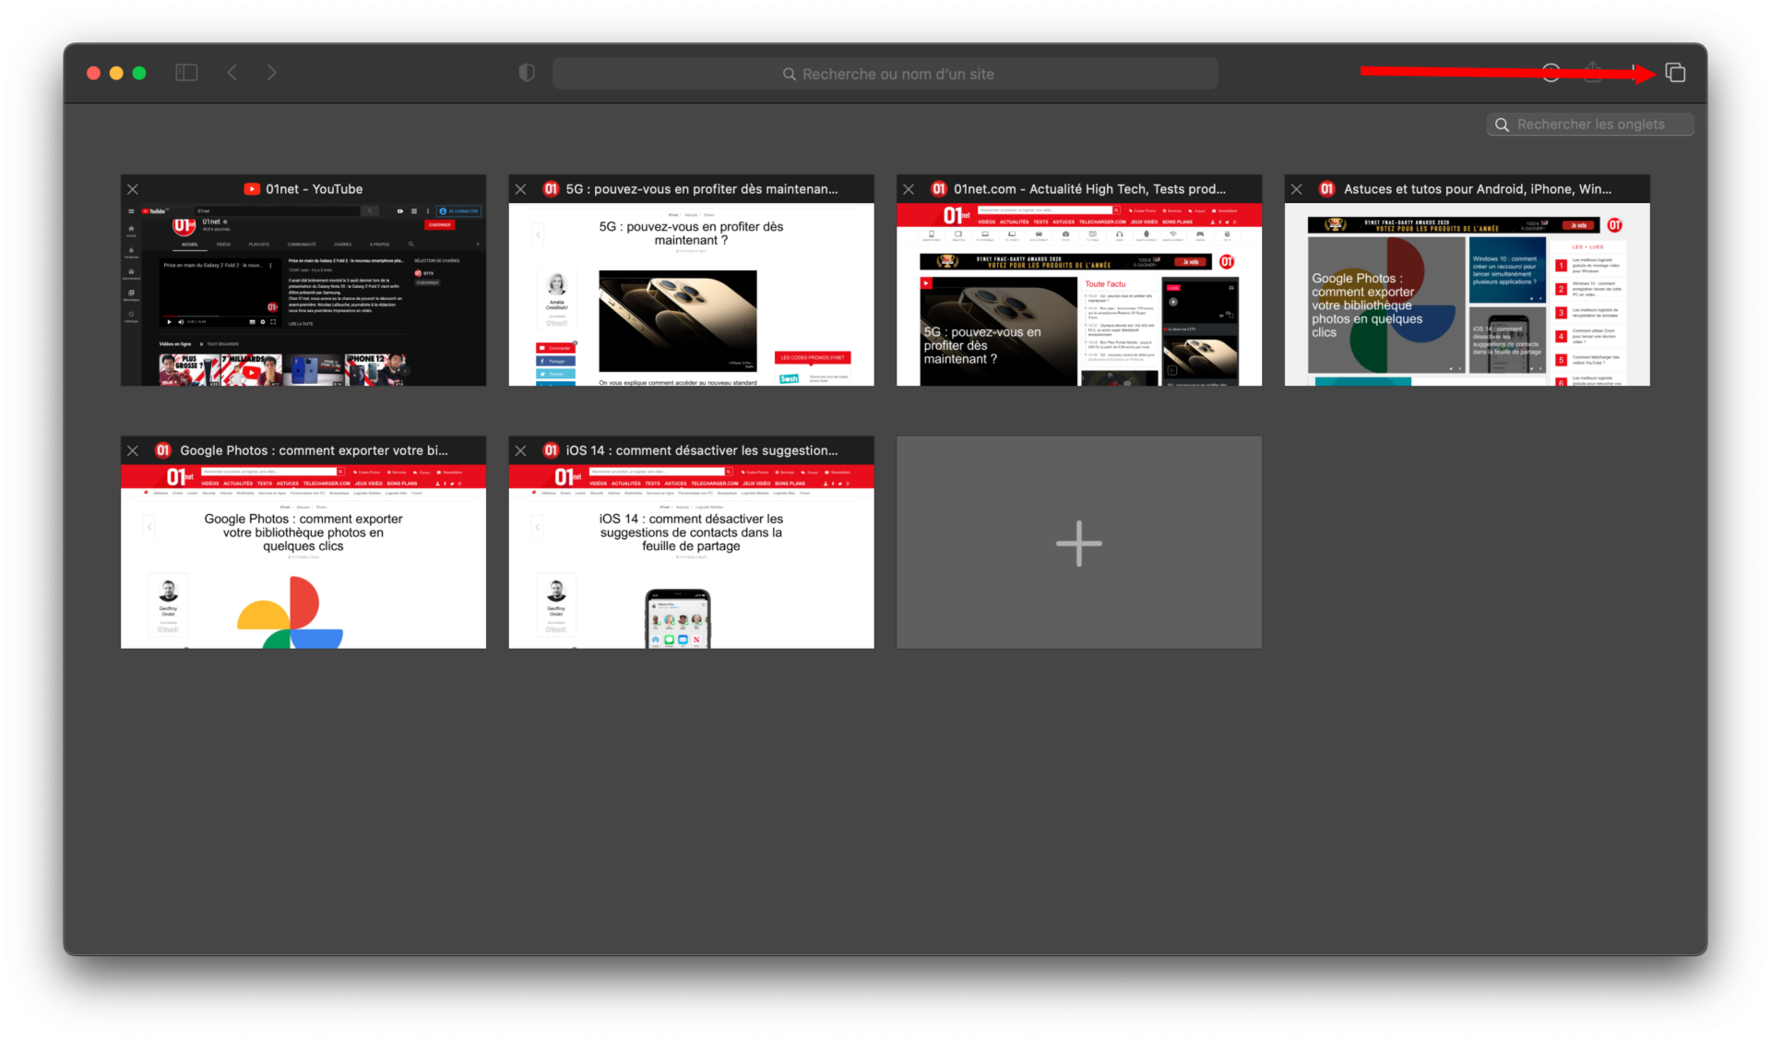Open the Google Photos article preview with pinwheel logo
Screen dimensions: 1771x1040
303,556
